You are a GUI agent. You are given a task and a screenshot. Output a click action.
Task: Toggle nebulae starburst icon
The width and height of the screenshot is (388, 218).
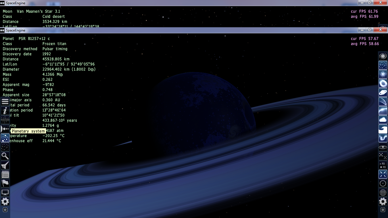click(383, 74)
